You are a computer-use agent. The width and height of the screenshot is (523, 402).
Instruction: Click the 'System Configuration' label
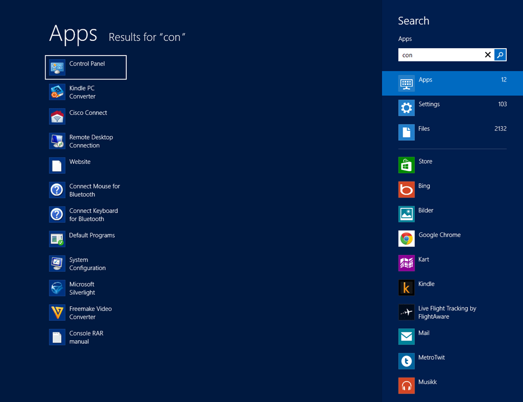click(x=87, y=264)
